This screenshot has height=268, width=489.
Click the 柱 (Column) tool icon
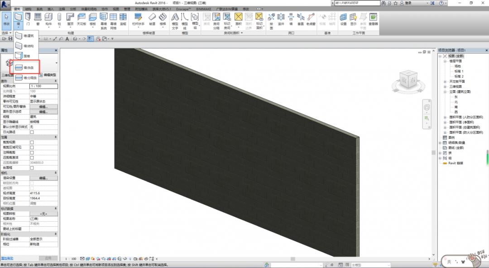point(59,19)
